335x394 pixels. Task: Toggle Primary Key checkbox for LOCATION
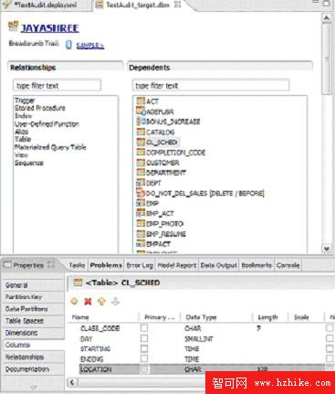(x=144, y=369)
